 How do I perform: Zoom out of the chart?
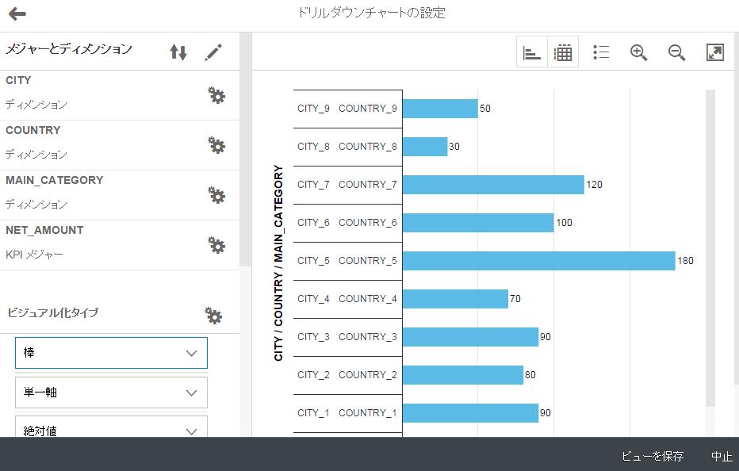coord(676,52)
